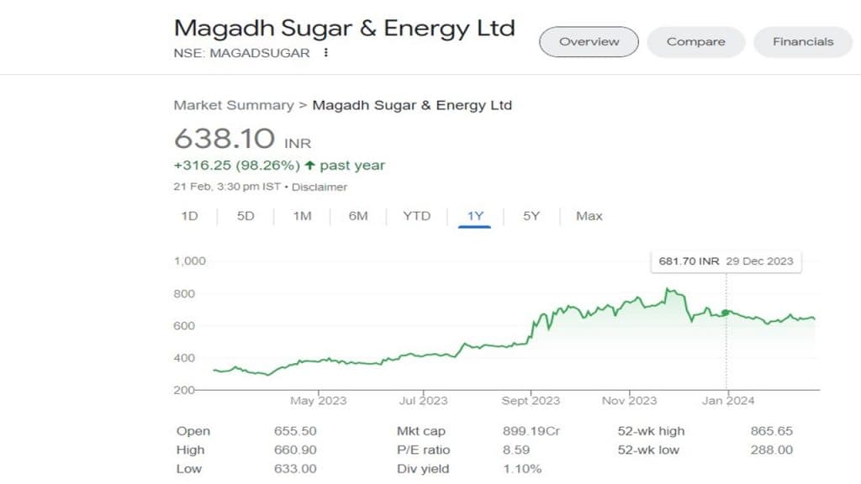Viewport: 861px width, 484px height.
Task: Select the 1Y time range
Action: pos(476,216)
